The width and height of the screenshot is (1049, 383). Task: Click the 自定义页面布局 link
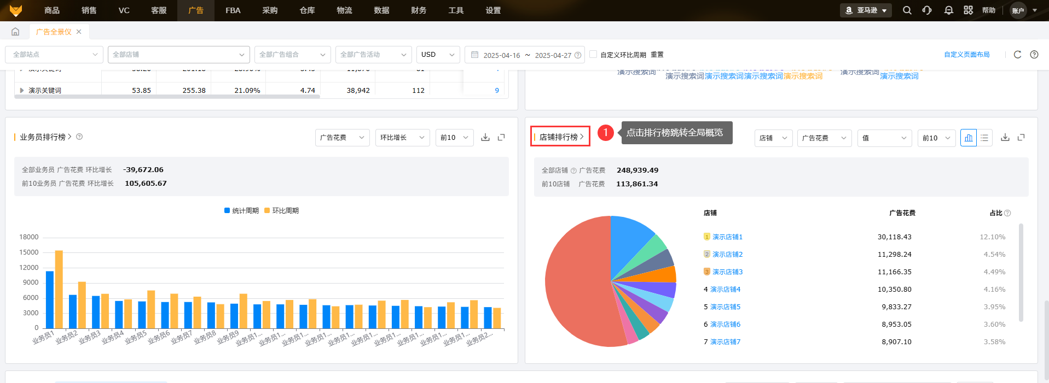click(x=966, y=55)
